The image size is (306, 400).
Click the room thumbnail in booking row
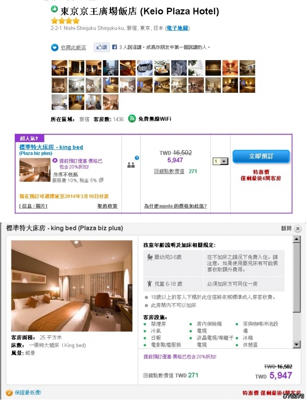pos(35,170)
